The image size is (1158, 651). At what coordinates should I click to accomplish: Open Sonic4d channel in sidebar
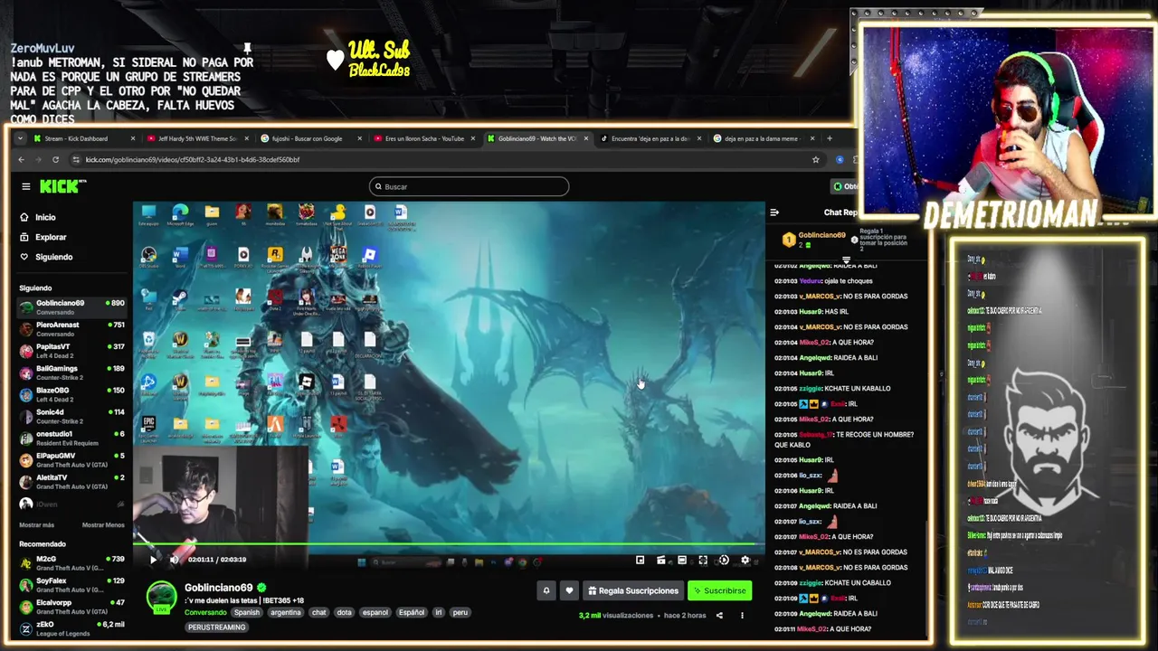point(72,416)
